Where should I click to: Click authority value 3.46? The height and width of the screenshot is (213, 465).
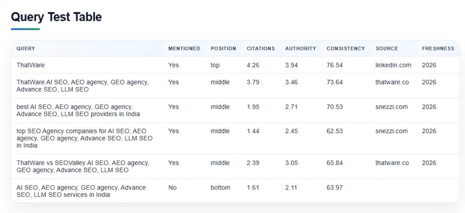pos(292,82)
